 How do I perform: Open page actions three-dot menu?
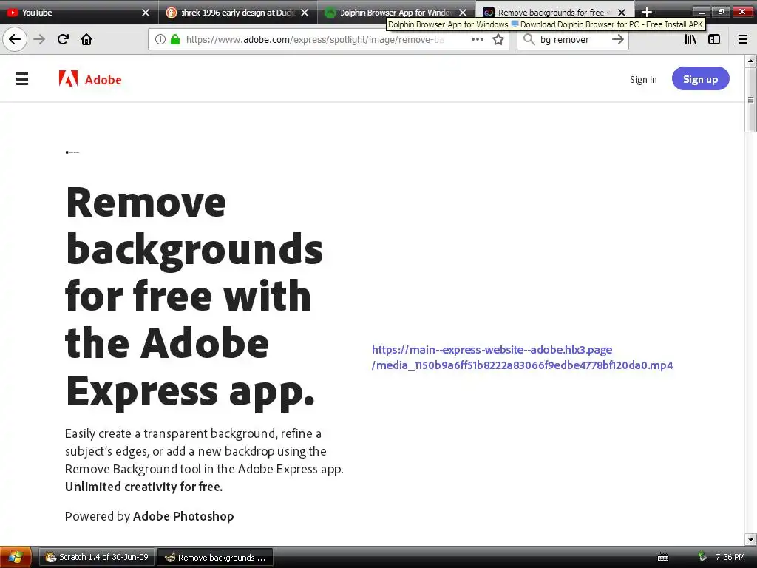pos(478,39)
